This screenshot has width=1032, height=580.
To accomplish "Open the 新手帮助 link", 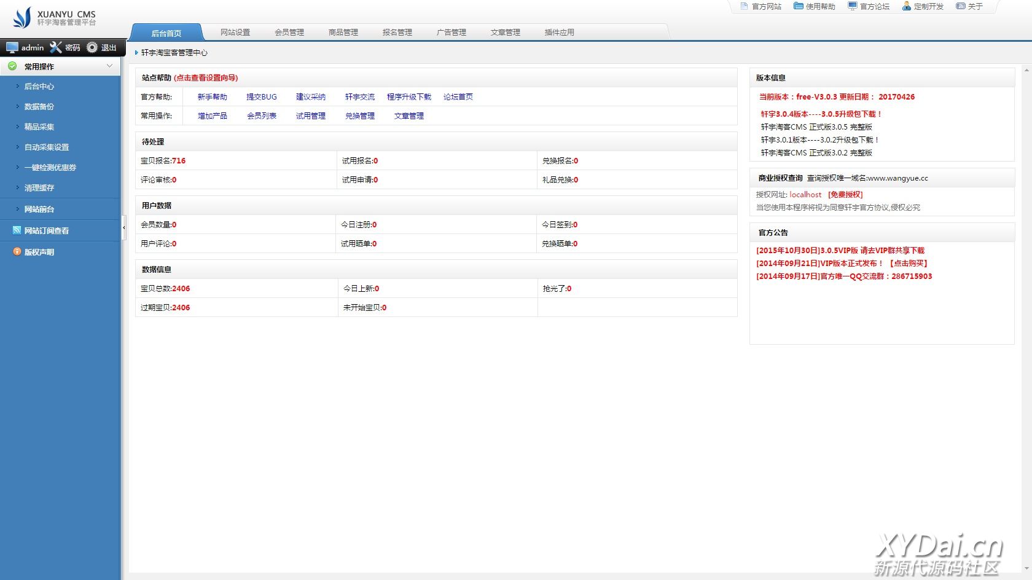I will coord(213,97).
